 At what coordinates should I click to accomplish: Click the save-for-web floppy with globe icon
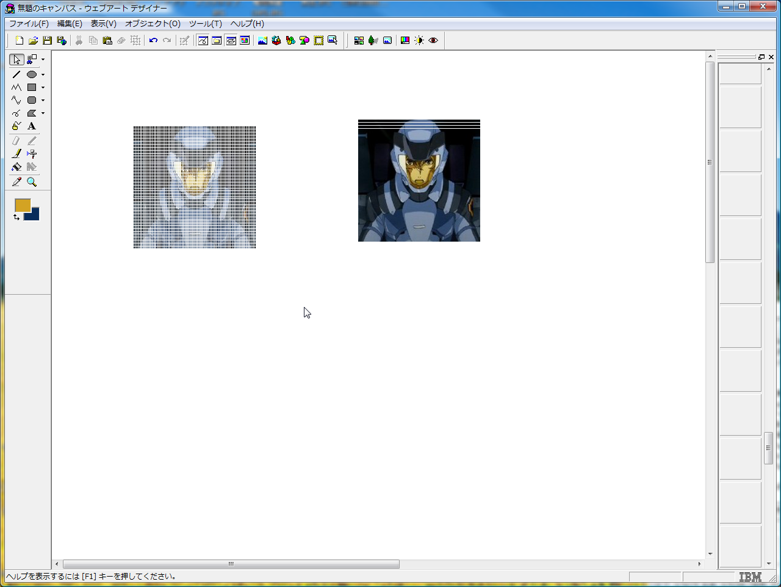pos(61,40)
